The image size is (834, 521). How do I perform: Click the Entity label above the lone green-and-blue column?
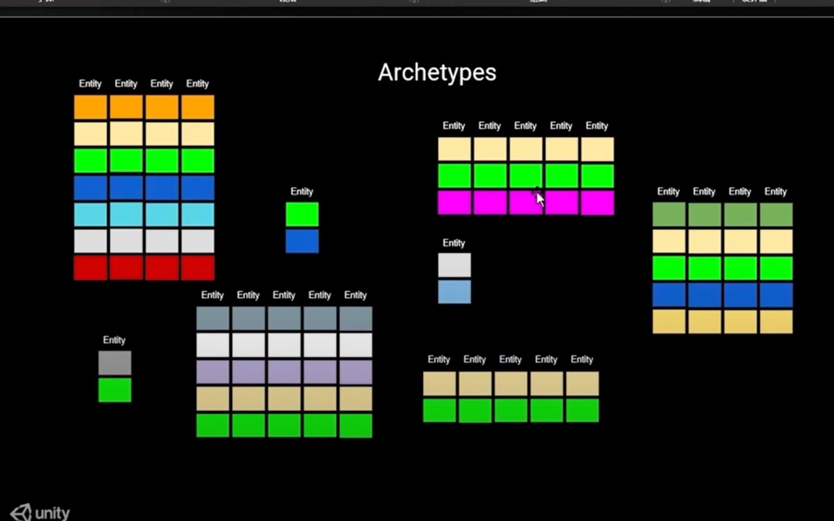click(302, 191)
